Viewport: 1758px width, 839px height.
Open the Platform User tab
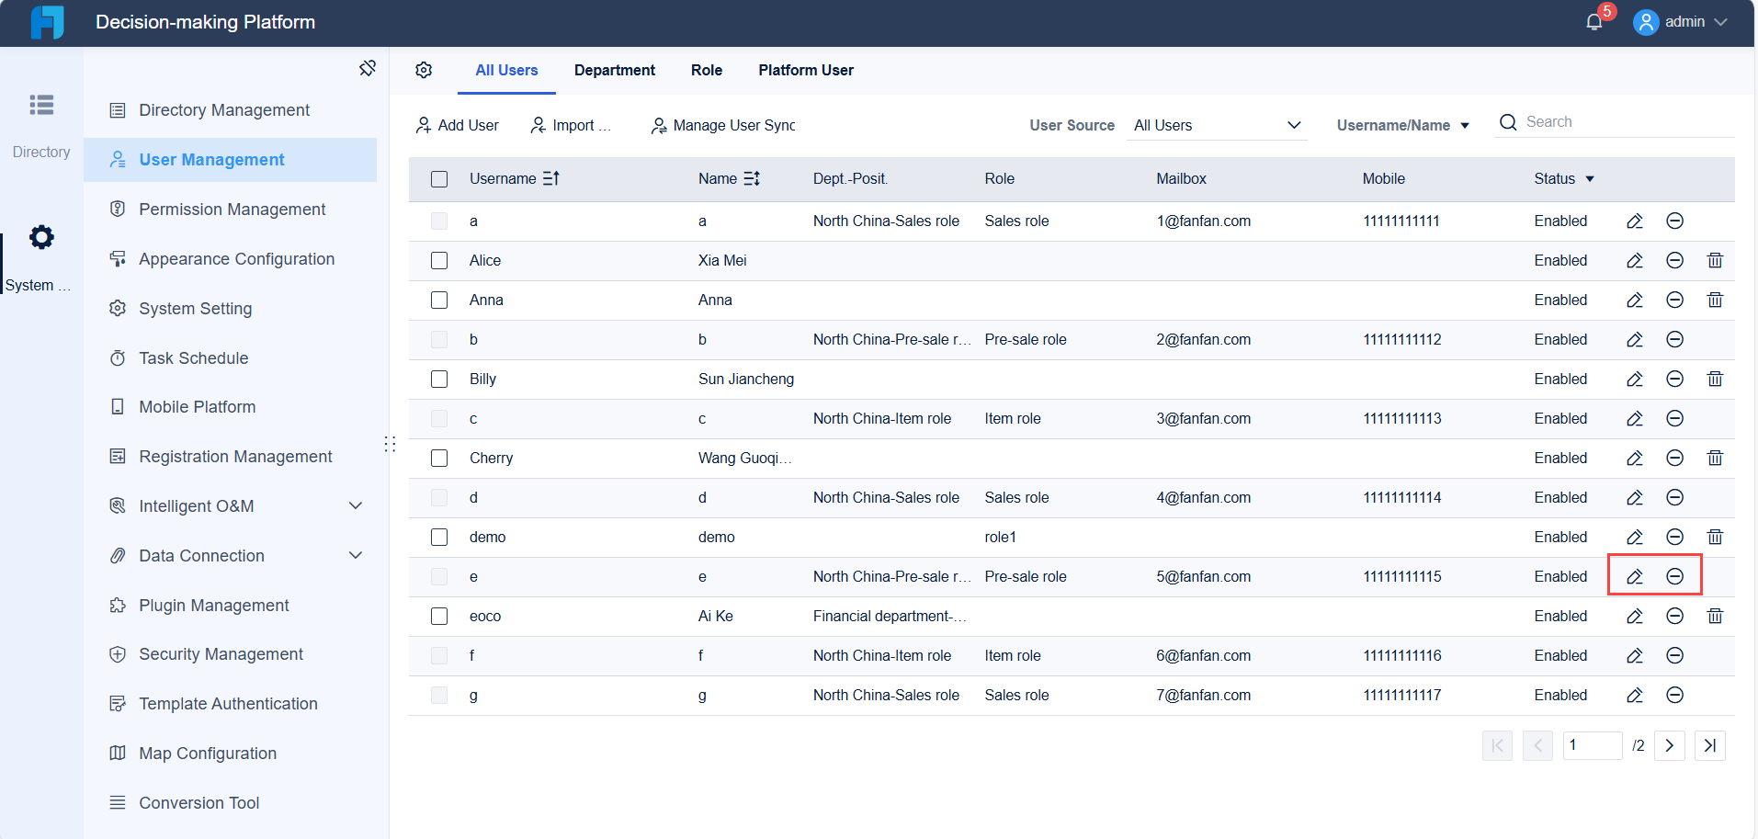click(x=805, y=70)
